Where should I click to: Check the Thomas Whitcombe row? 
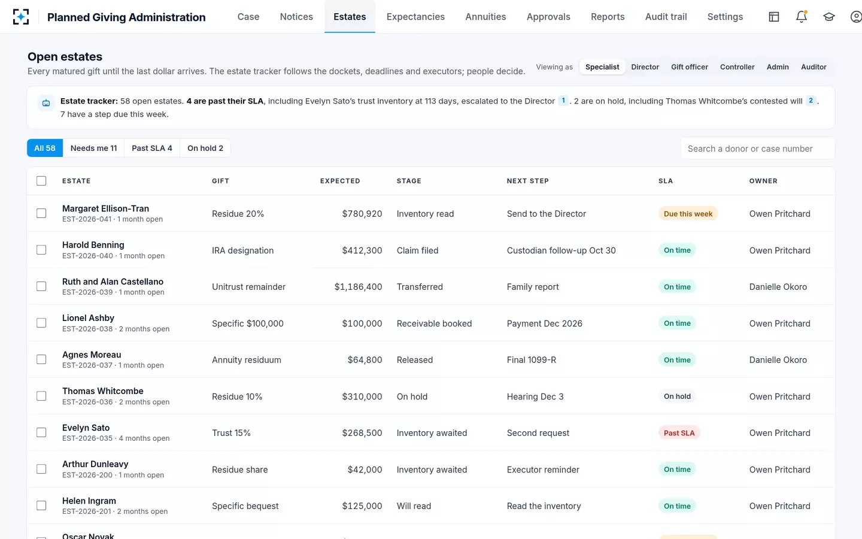pos(41,396)
